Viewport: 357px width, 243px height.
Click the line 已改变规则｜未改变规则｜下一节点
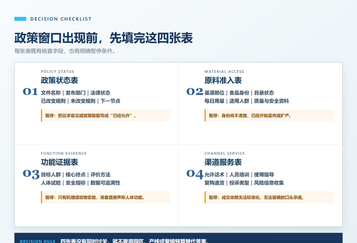point(81,101)
